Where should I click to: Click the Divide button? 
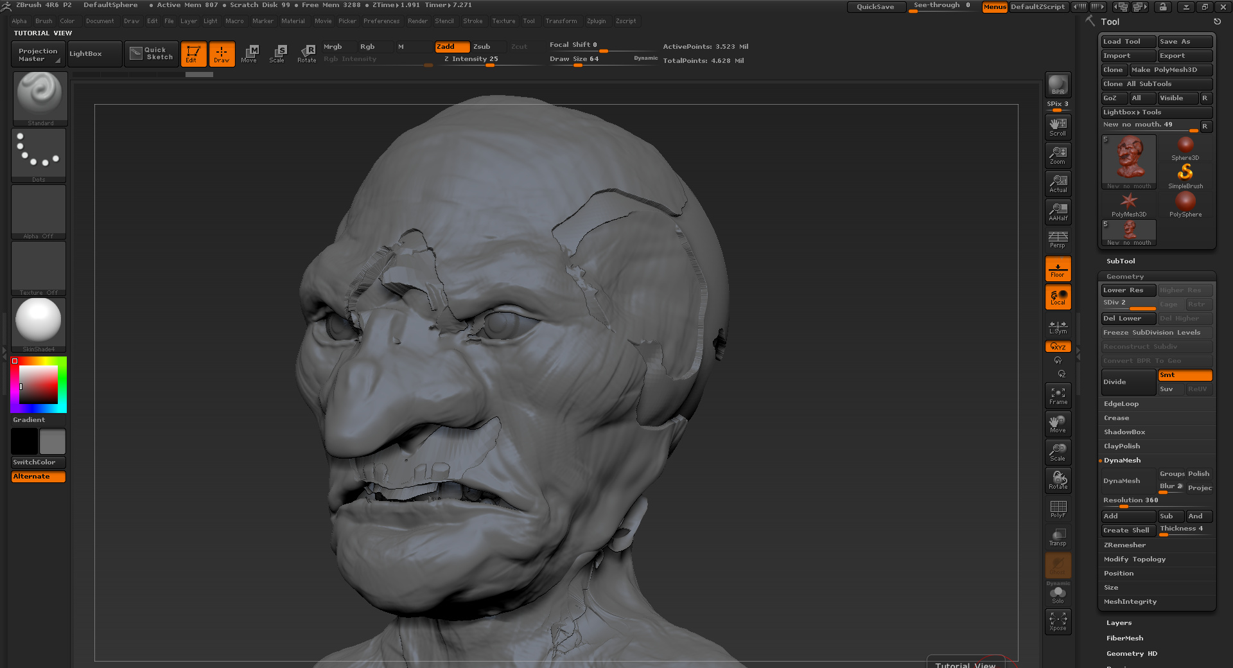[x=1128, y=382]
